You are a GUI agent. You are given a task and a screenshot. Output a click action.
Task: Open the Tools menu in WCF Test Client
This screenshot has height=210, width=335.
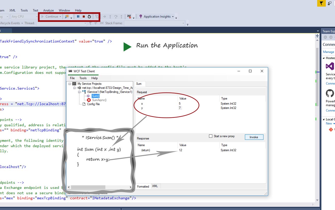pyautogui.click(x=83, y=78)
